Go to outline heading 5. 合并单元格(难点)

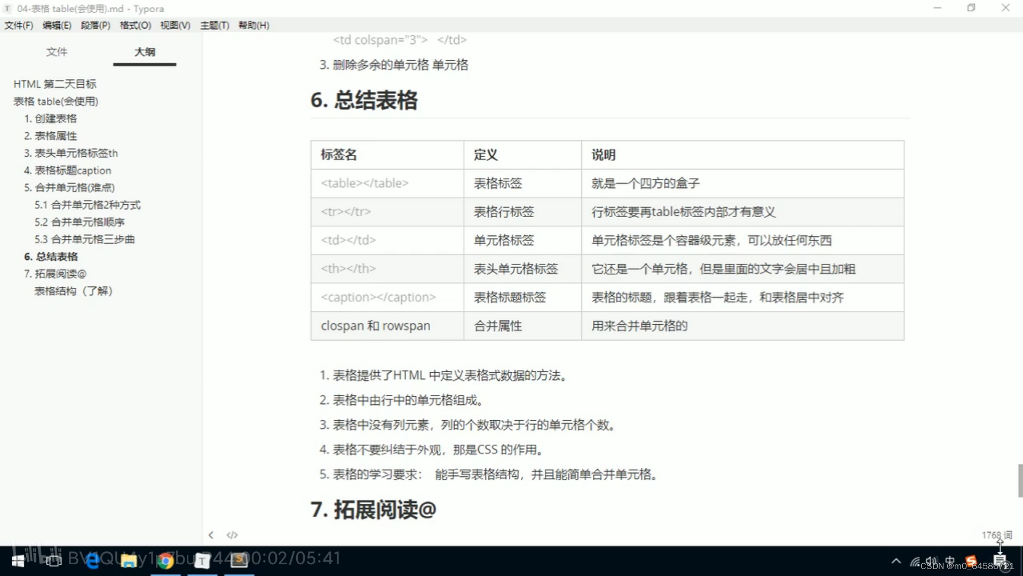pos(69,188)
